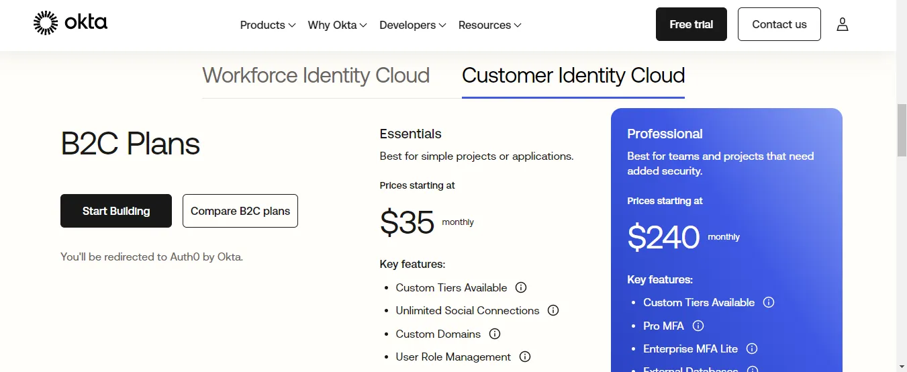Viewport: 907px width, 372px height.
Task: Show info for Enterprise MFA Lite
Action: [x=752, y=348]
